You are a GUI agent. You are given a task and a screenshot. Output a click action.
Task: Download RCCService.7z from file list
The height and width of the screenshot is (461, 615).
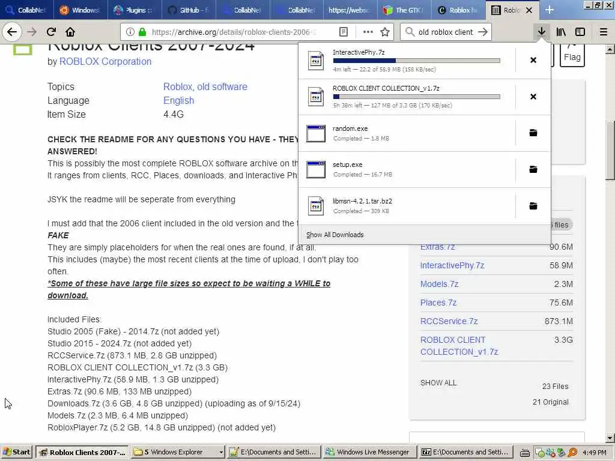click(x=449, y=322)
